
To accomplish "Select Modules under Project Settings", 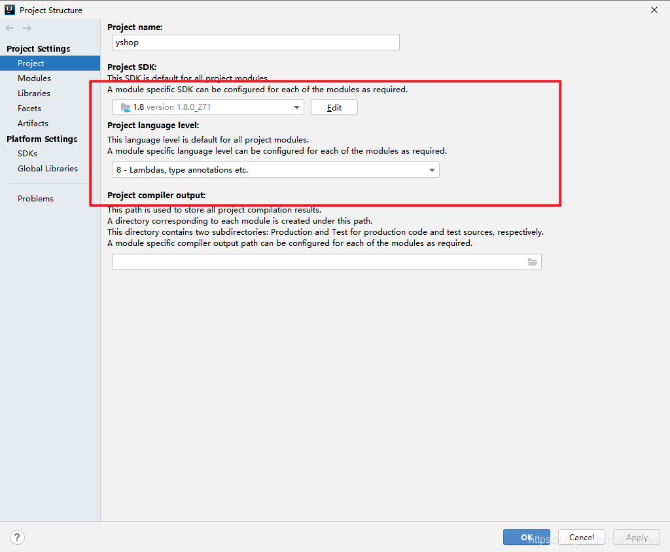I will click(x=34, y=78).
